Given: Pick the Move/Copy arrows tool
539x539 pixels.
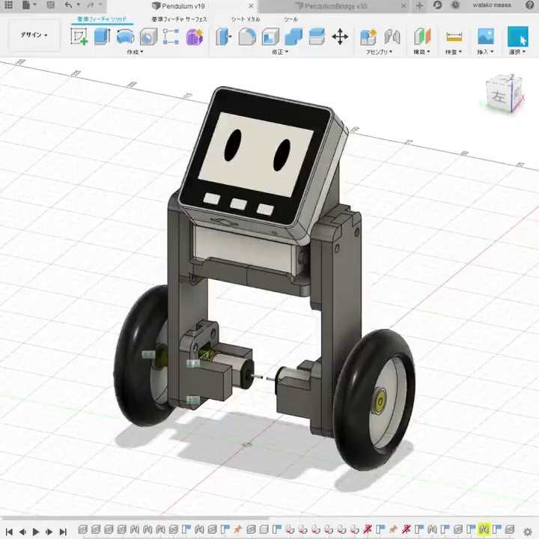Looking at the screenshot, I should [340, 36].
